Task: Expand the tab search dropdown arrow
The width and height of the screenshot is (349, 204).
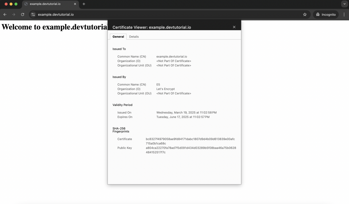Action: (x=344, y=4)
